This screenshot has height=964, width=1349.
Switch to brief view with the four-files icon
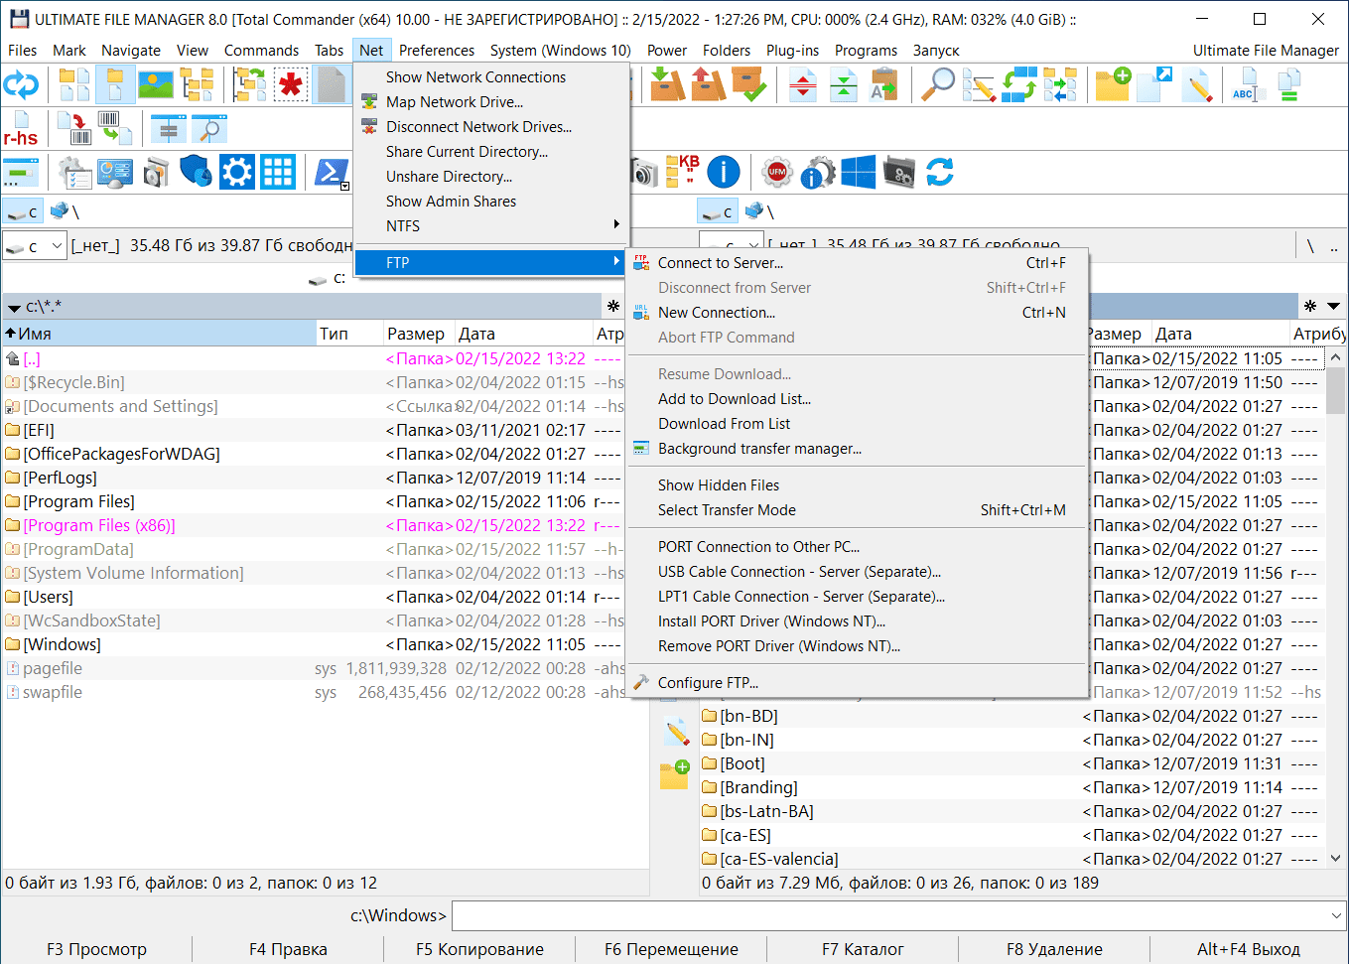coord(74,85)
